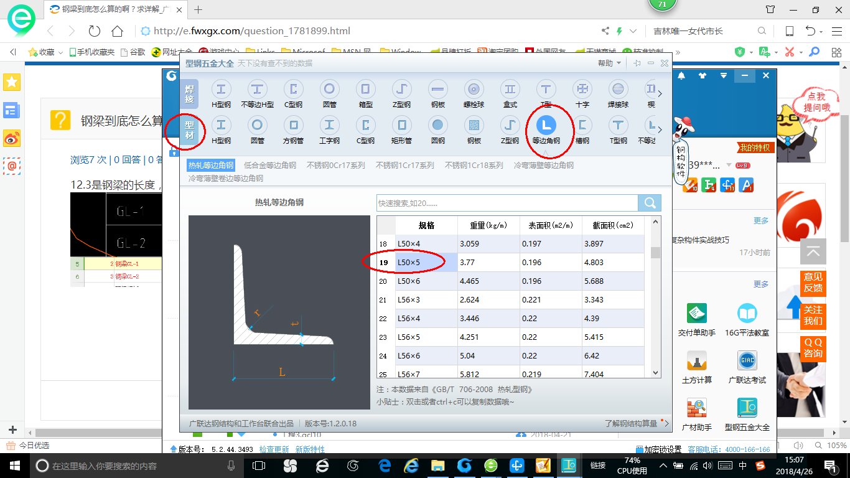Choose 不等边H型 welded section
850x478 pixels.
click(257, 89)
